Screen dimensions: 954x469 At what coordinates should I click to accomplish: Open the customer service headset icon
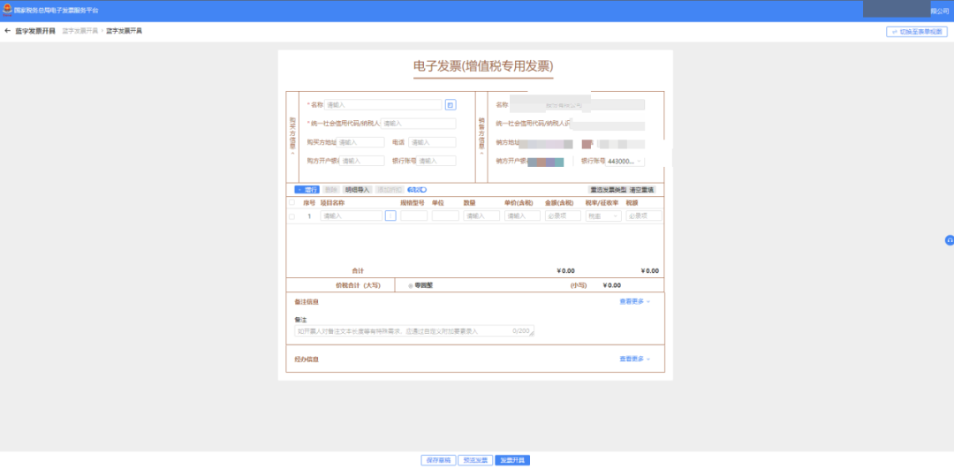coord(949,240)
